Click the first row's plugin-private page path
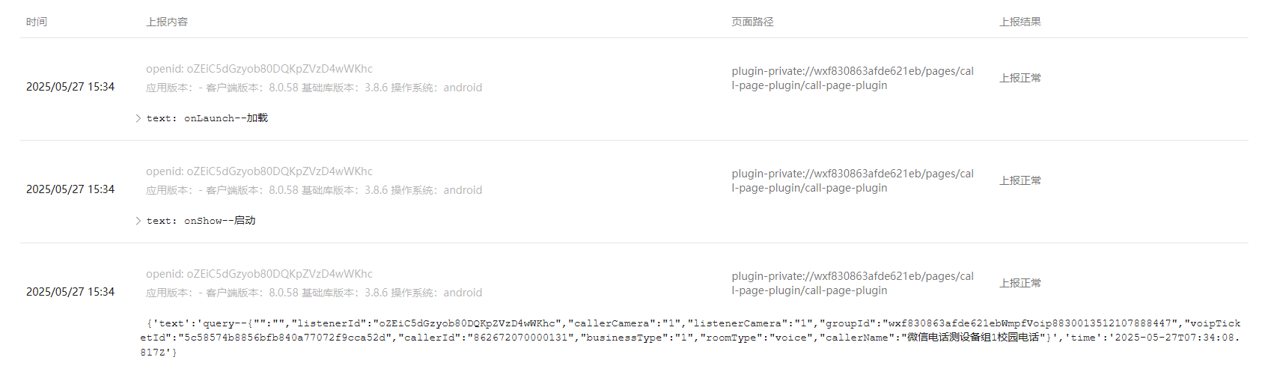The image size is (1265, 369). pyautogui.click(x=853, y=78)
